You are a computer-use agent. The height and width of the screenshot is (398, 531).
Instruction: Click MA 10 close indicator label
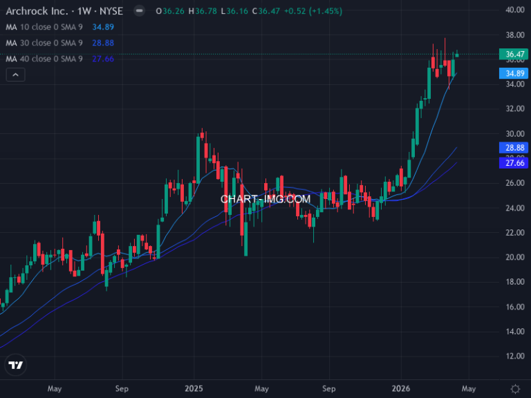click(x=44, y=27)
